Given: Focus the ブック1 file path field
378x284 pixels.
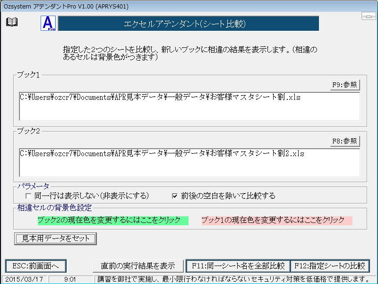Looking at the screenshot, I should 189,106.
